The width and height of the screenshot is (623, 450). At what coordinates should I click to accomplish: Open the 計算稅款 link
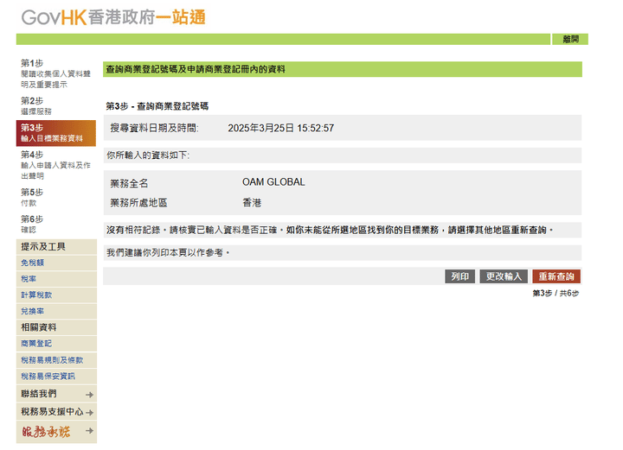36,295
